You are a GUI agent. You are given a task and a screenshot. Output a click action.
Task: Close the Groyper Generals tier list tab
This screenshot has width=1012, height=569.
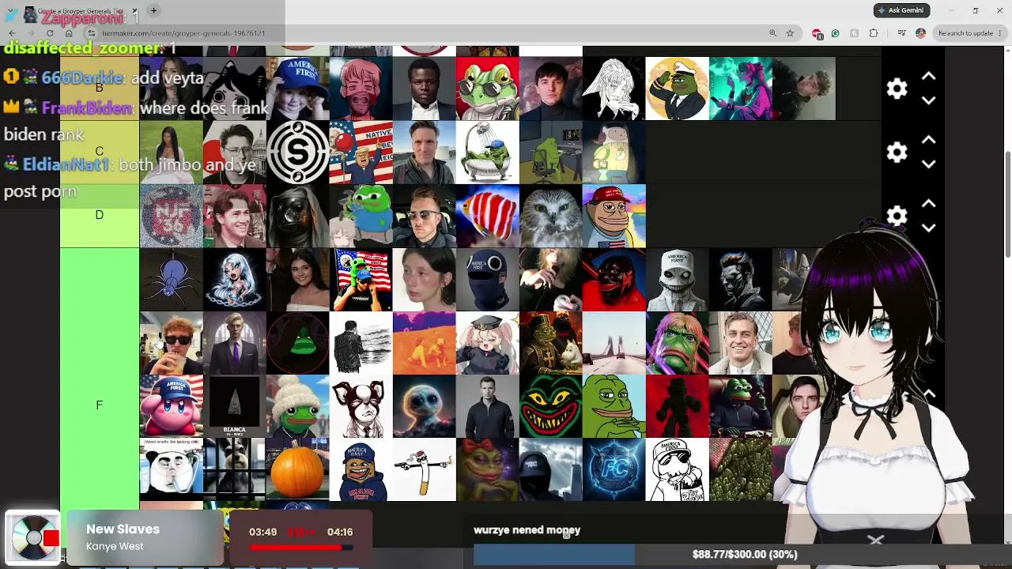[x=134, y=12]
